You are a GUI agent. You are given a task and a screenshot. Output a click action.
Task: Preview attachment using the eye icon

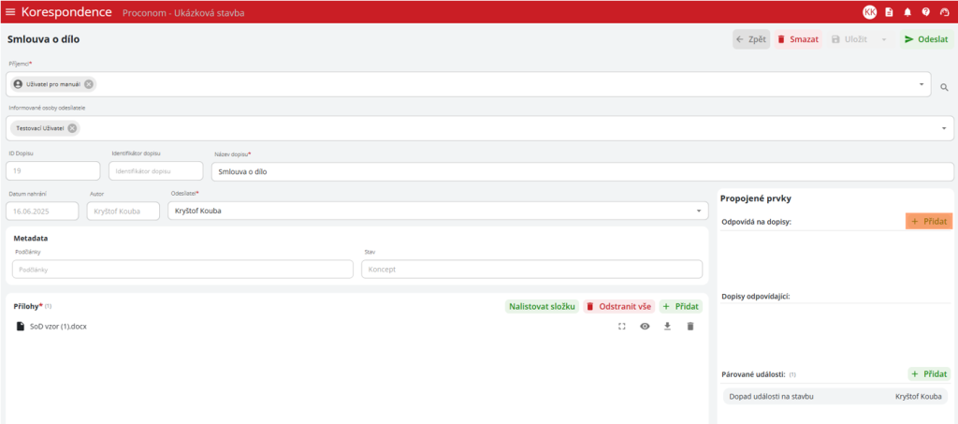645,327
